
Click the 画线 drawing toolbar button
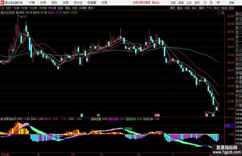coord(202,8)
